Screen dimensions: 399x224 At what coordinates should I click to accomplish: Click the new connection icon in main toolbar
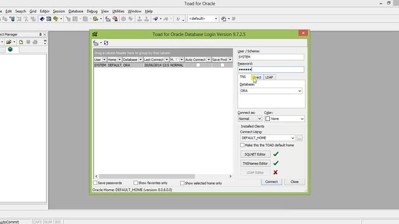[x=108, y=19]
